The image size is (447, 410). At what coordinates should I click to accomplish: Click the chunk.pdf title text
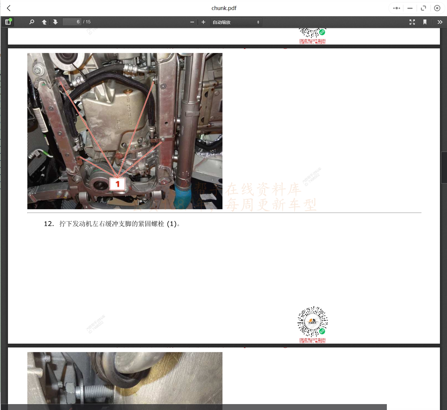tap(224, 8)
